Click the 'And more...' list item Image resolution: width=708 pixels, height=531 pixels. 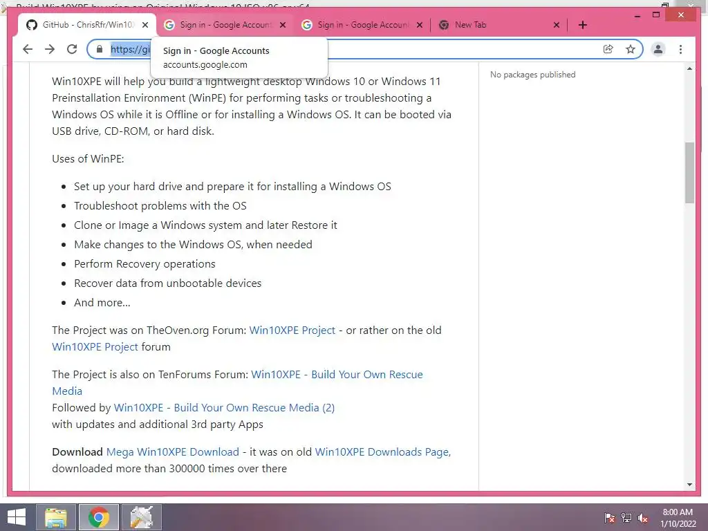click(x=102, y=303)
